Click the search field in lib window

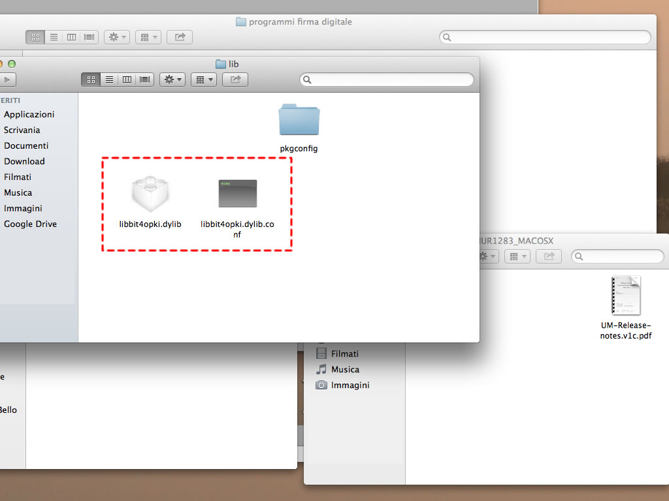(x=387, y=80)
